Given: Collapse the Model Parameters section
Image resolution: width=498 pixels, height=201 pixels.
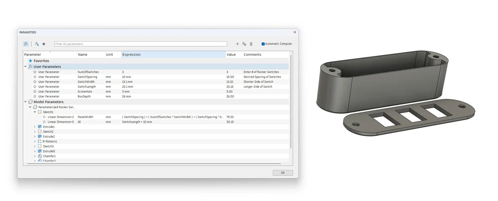Looking at the screenshot, I should point(25,102).
